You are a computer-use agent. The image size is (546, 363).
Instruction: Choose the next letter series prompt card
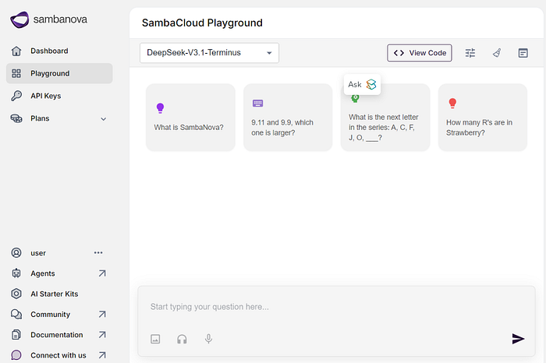385,118
